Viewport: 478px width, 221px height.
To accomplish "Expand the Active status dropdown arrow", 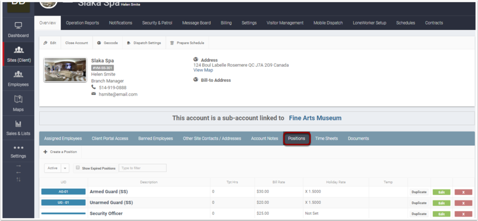I will 65,168.
